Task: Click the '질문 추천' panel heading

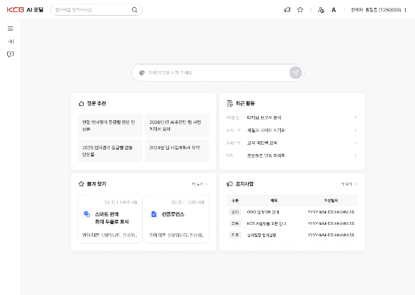Action: 97,103
